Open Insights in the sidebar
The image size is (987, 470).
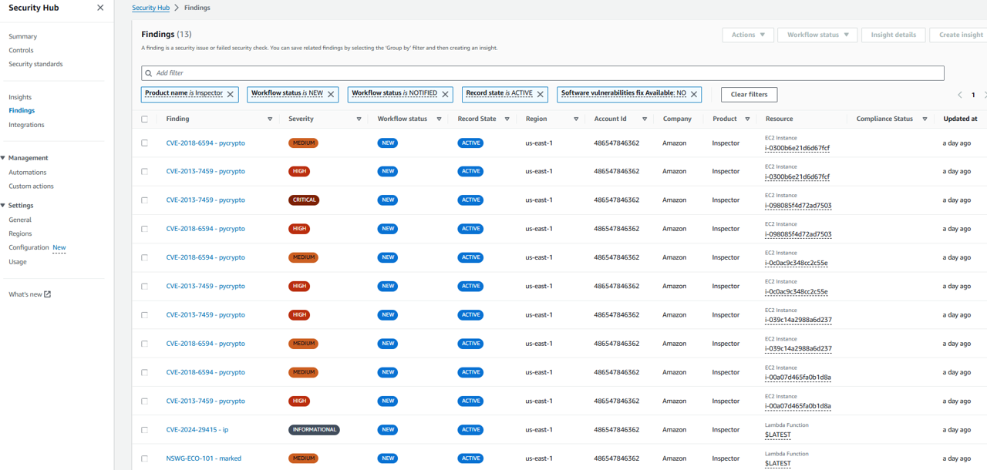(x=20, y=97)
